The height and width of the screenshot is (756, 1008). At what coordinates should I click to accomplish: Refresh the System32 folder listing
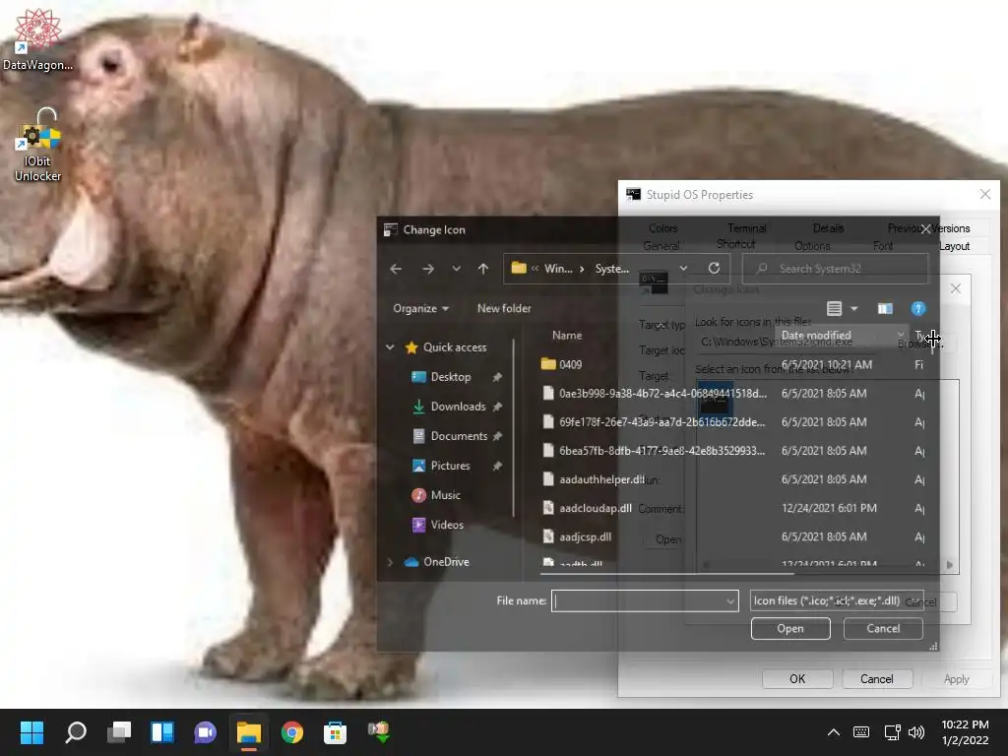tap(714, 268)
